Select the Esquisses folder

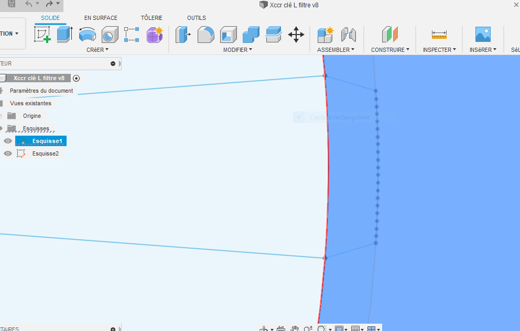tap(36, 128)
